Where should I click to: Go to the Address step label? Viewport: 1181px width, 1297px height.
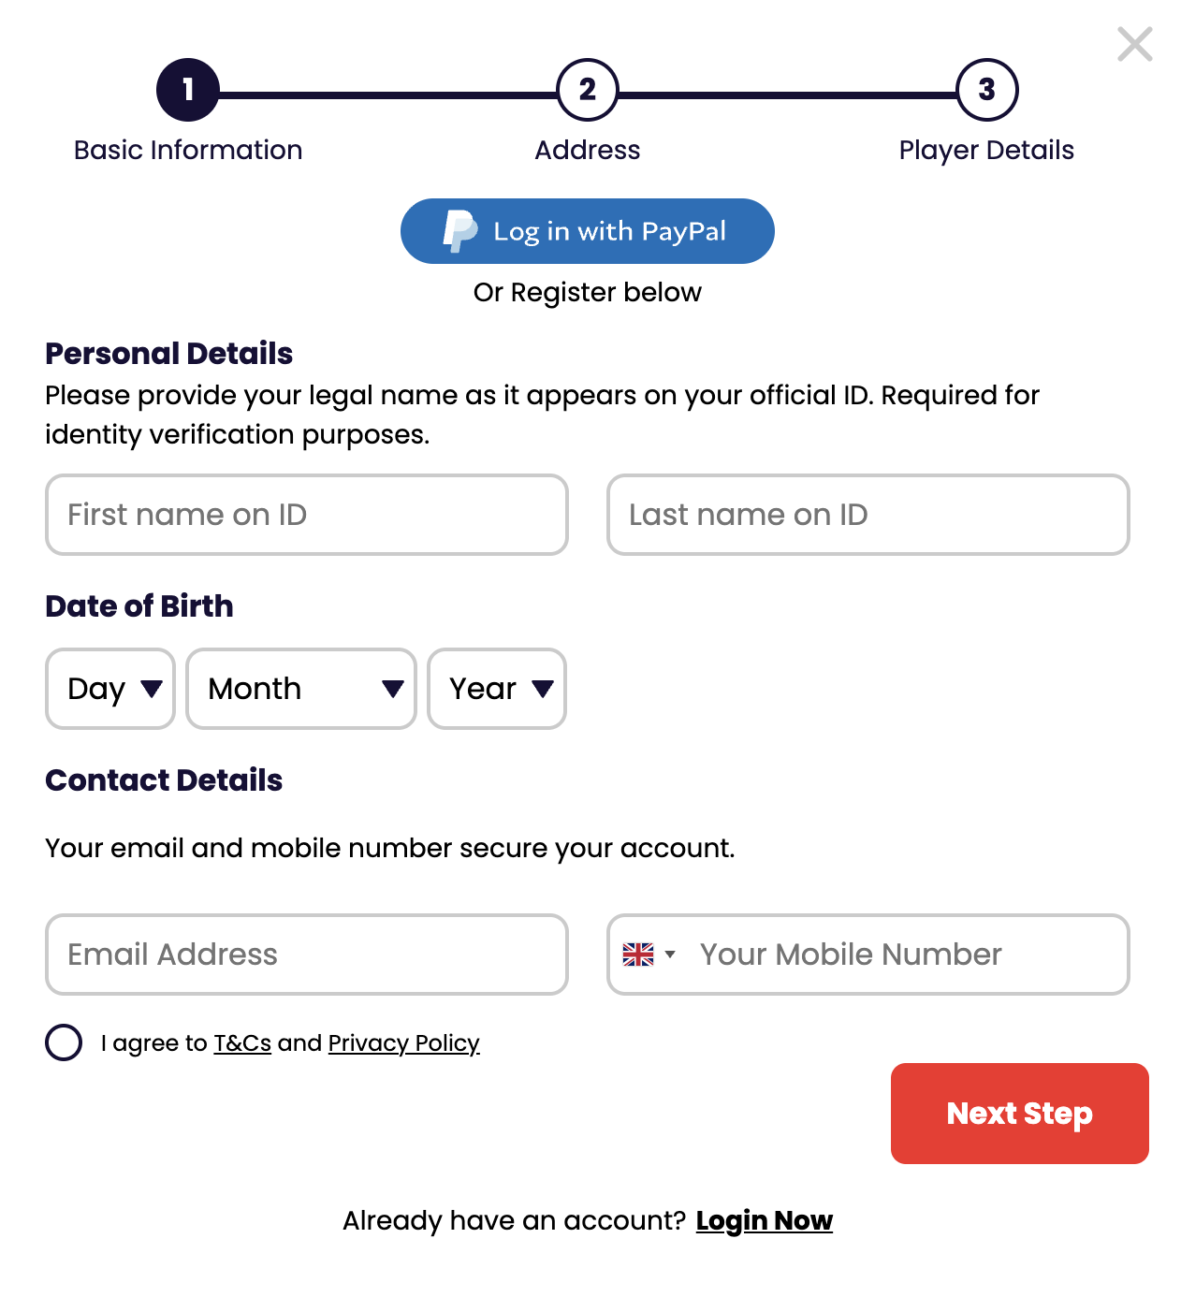tap(588, 150)
